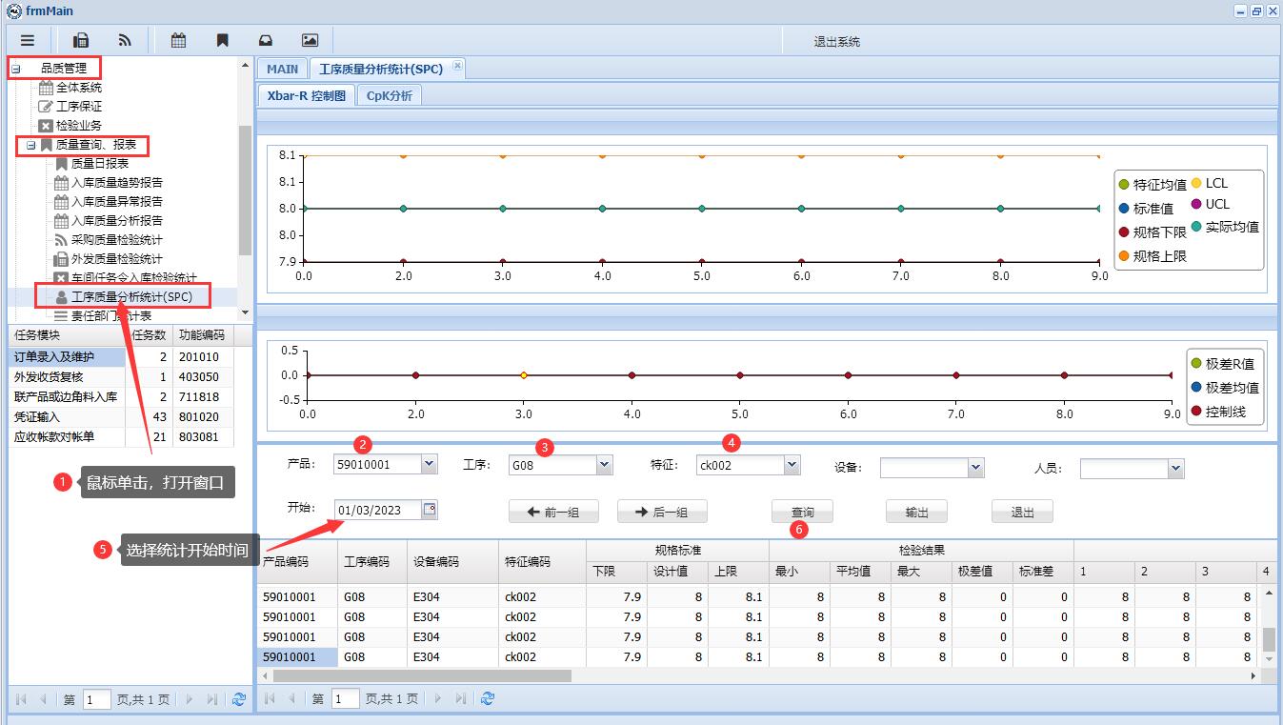The height and width of the screenshot is (725, 1283).
Task: Toggle the 控制线 legend entry
Action: coord(1217,412)
